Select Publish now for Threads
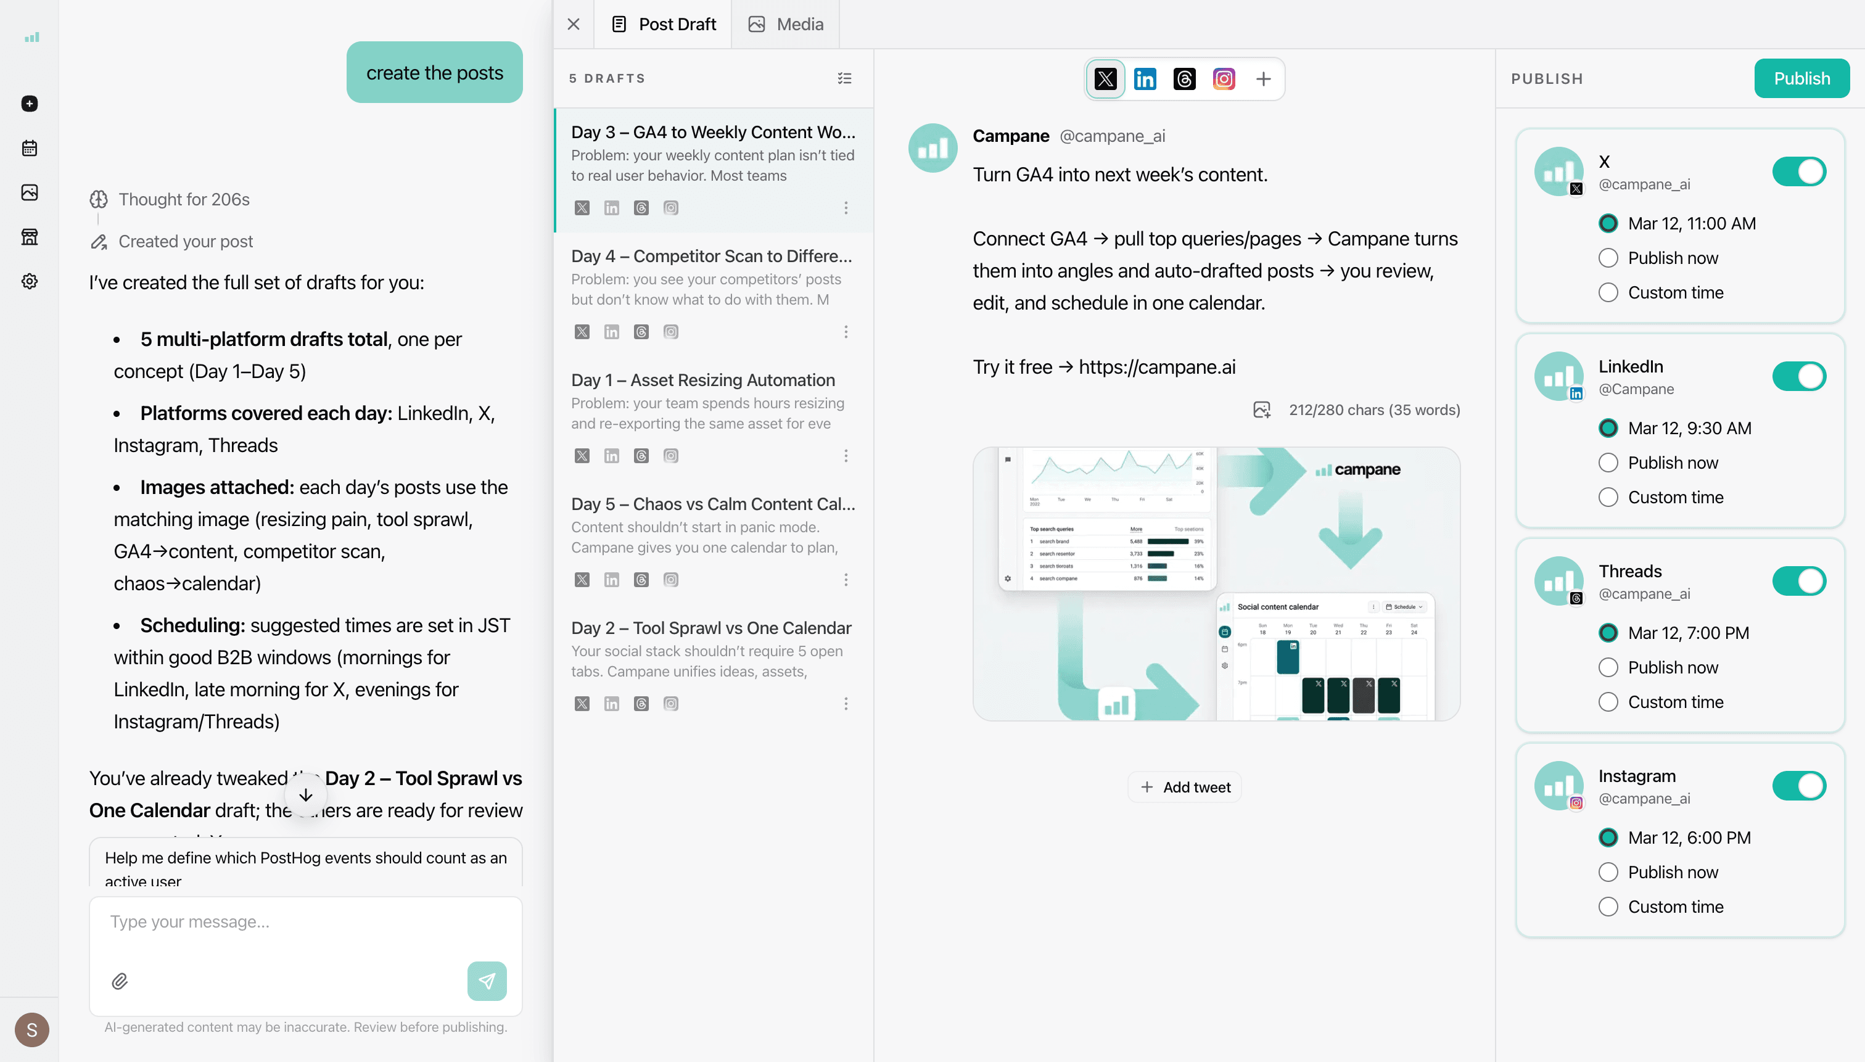The image size is (1865, 1062). tap(1608, 667)
